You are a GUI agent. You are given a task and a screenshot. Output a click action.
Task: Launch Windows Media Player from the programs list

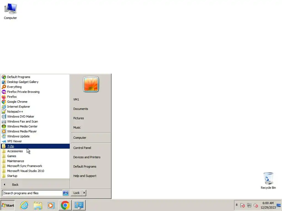pyautogui.click(x=35, y=131)
